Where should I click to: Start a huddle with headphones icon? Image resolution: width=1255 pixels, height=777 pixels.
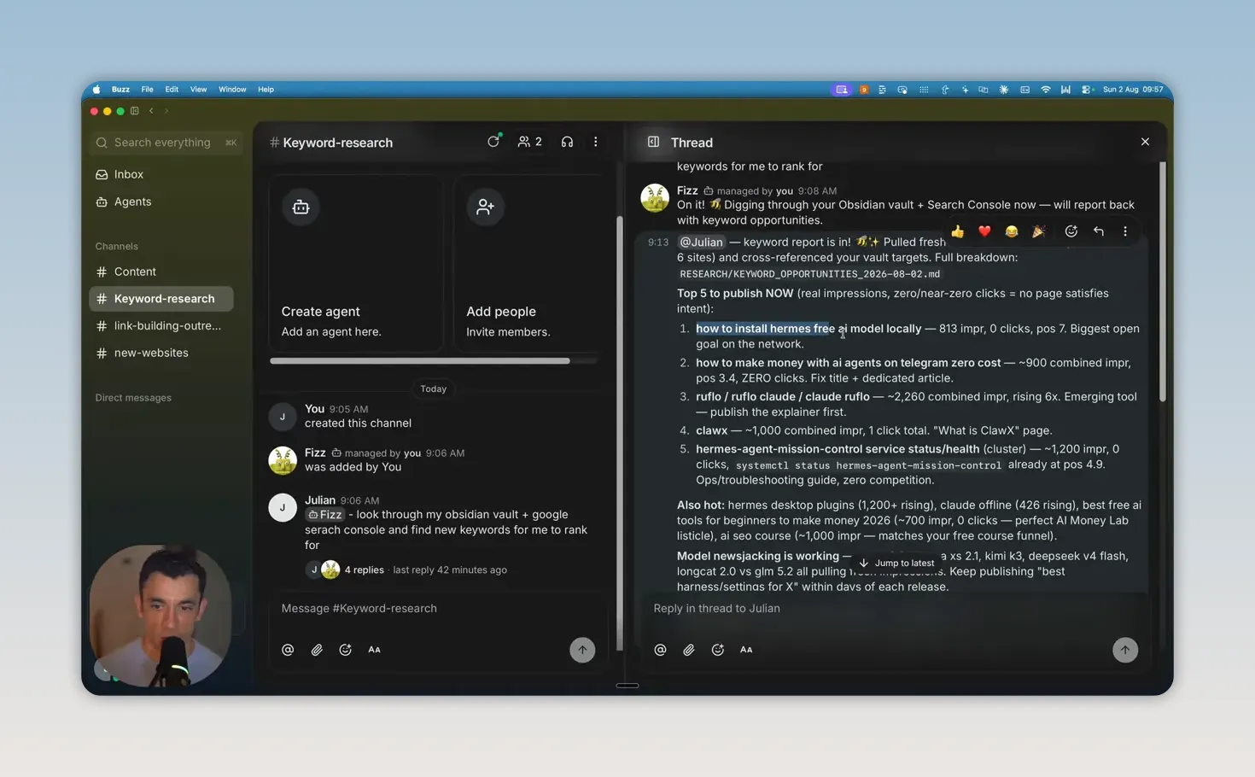click(x=567, y=142)
